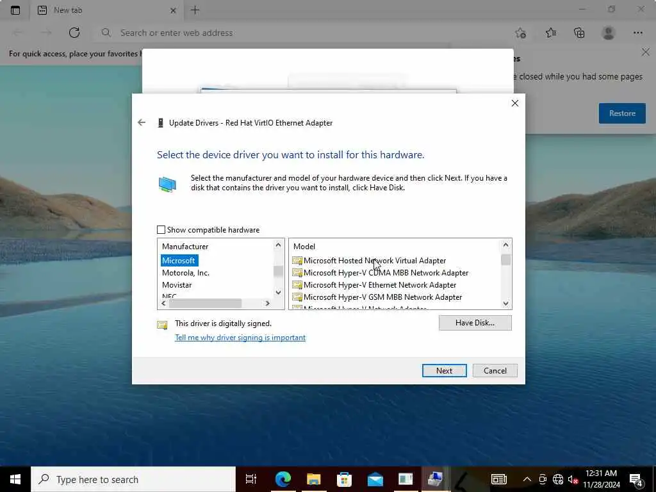Click Manufacturer list horizontal scroll right arrow

click(x=268, y=303)
